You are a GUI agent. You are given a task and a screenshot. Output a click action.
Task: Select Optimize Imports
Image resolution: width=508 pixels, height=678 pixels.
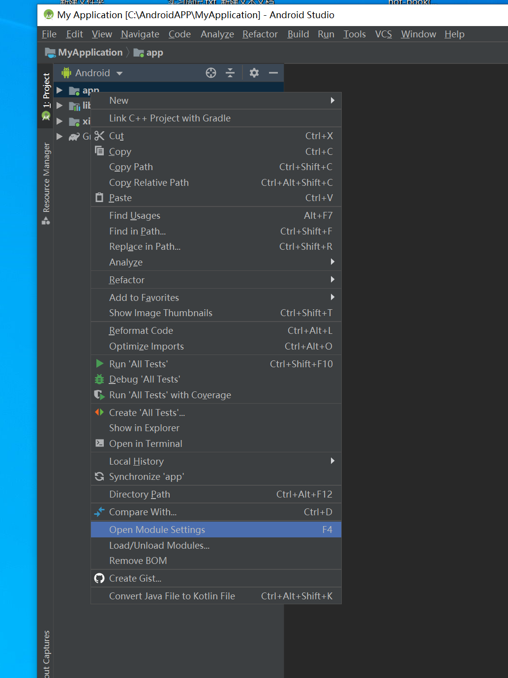(x=216, y=346)
